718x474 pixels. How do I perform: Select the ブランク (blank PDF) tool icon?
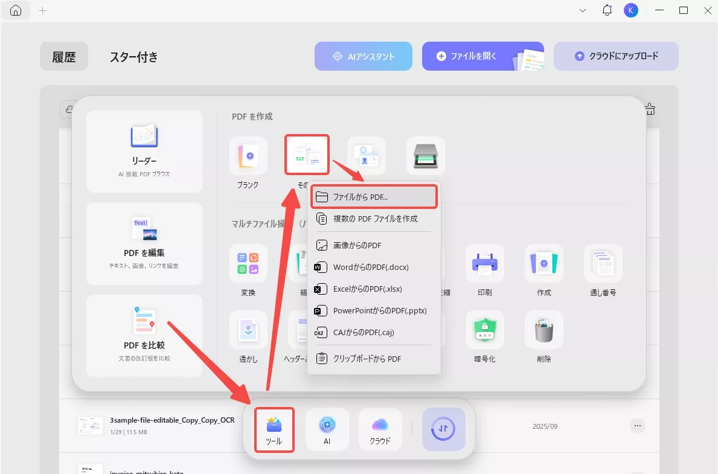(x=248, y=155)
